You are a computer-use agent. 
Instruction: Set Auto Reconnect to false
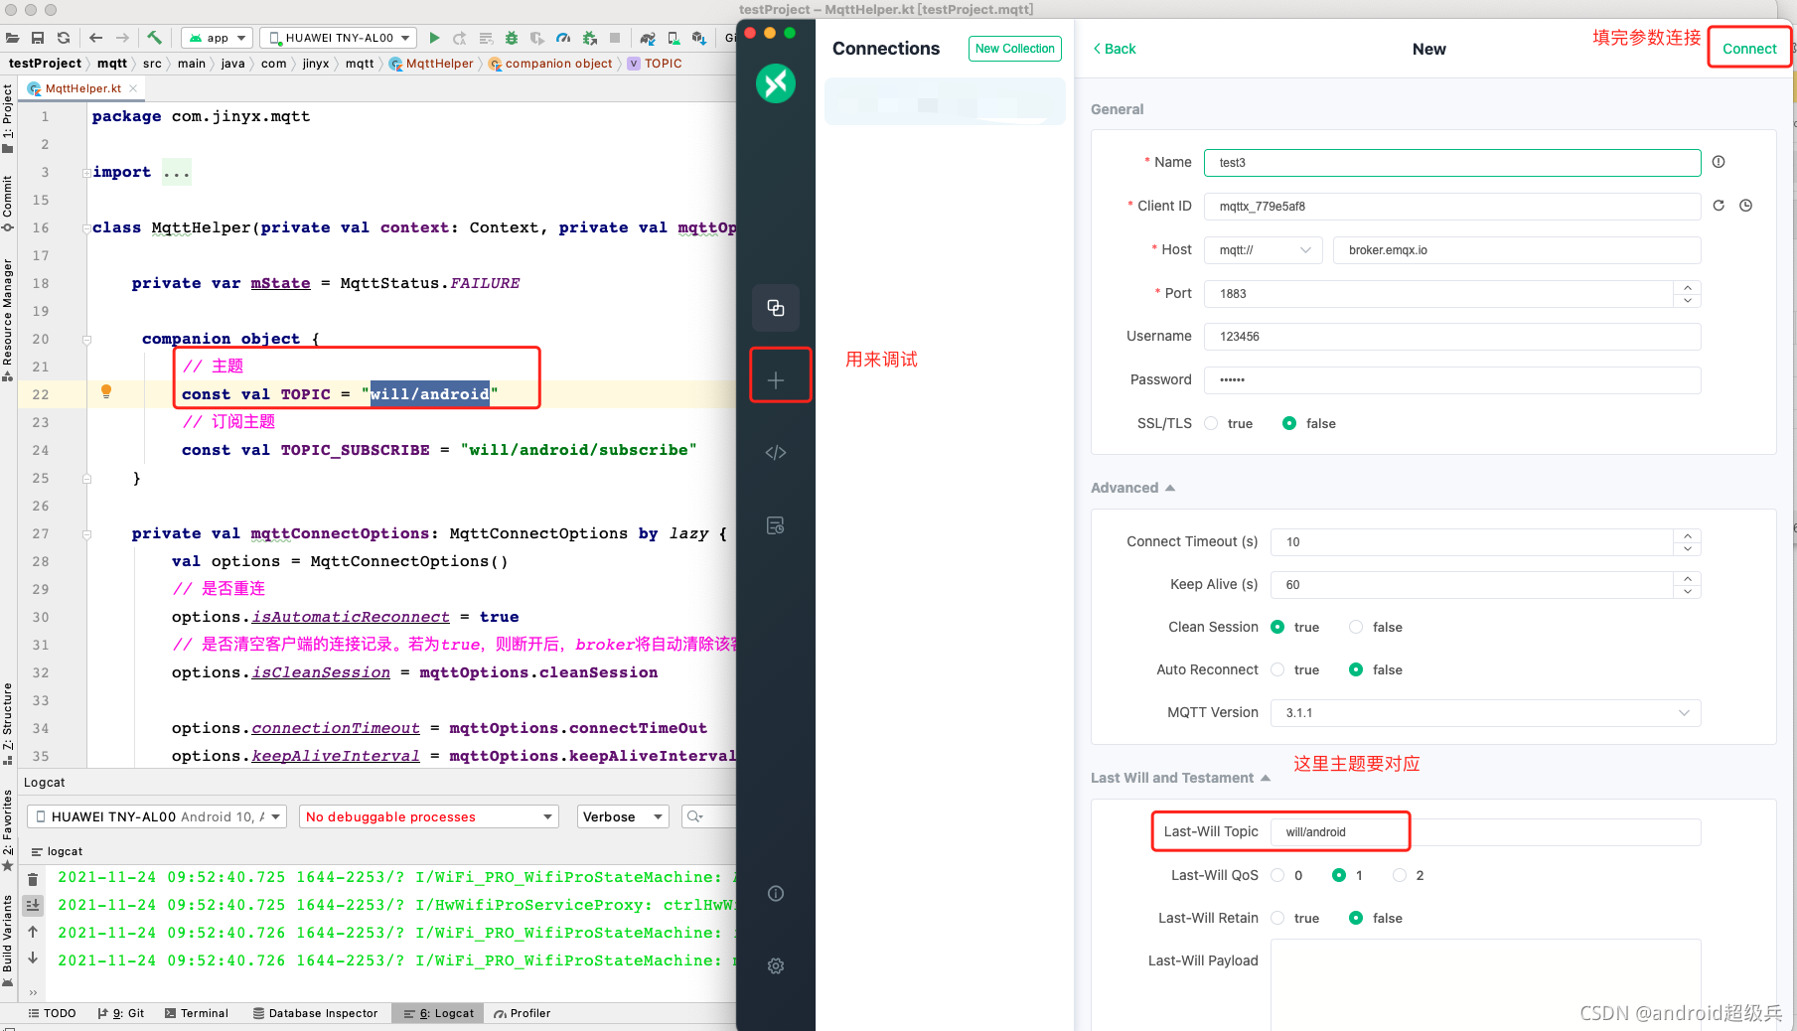coord(1356,669)
